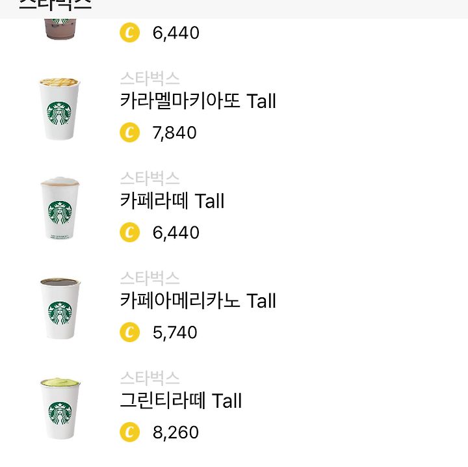Click the 스타벅스 brand label above 카페라떼
The image size is (468, 467).
point(150,178)
